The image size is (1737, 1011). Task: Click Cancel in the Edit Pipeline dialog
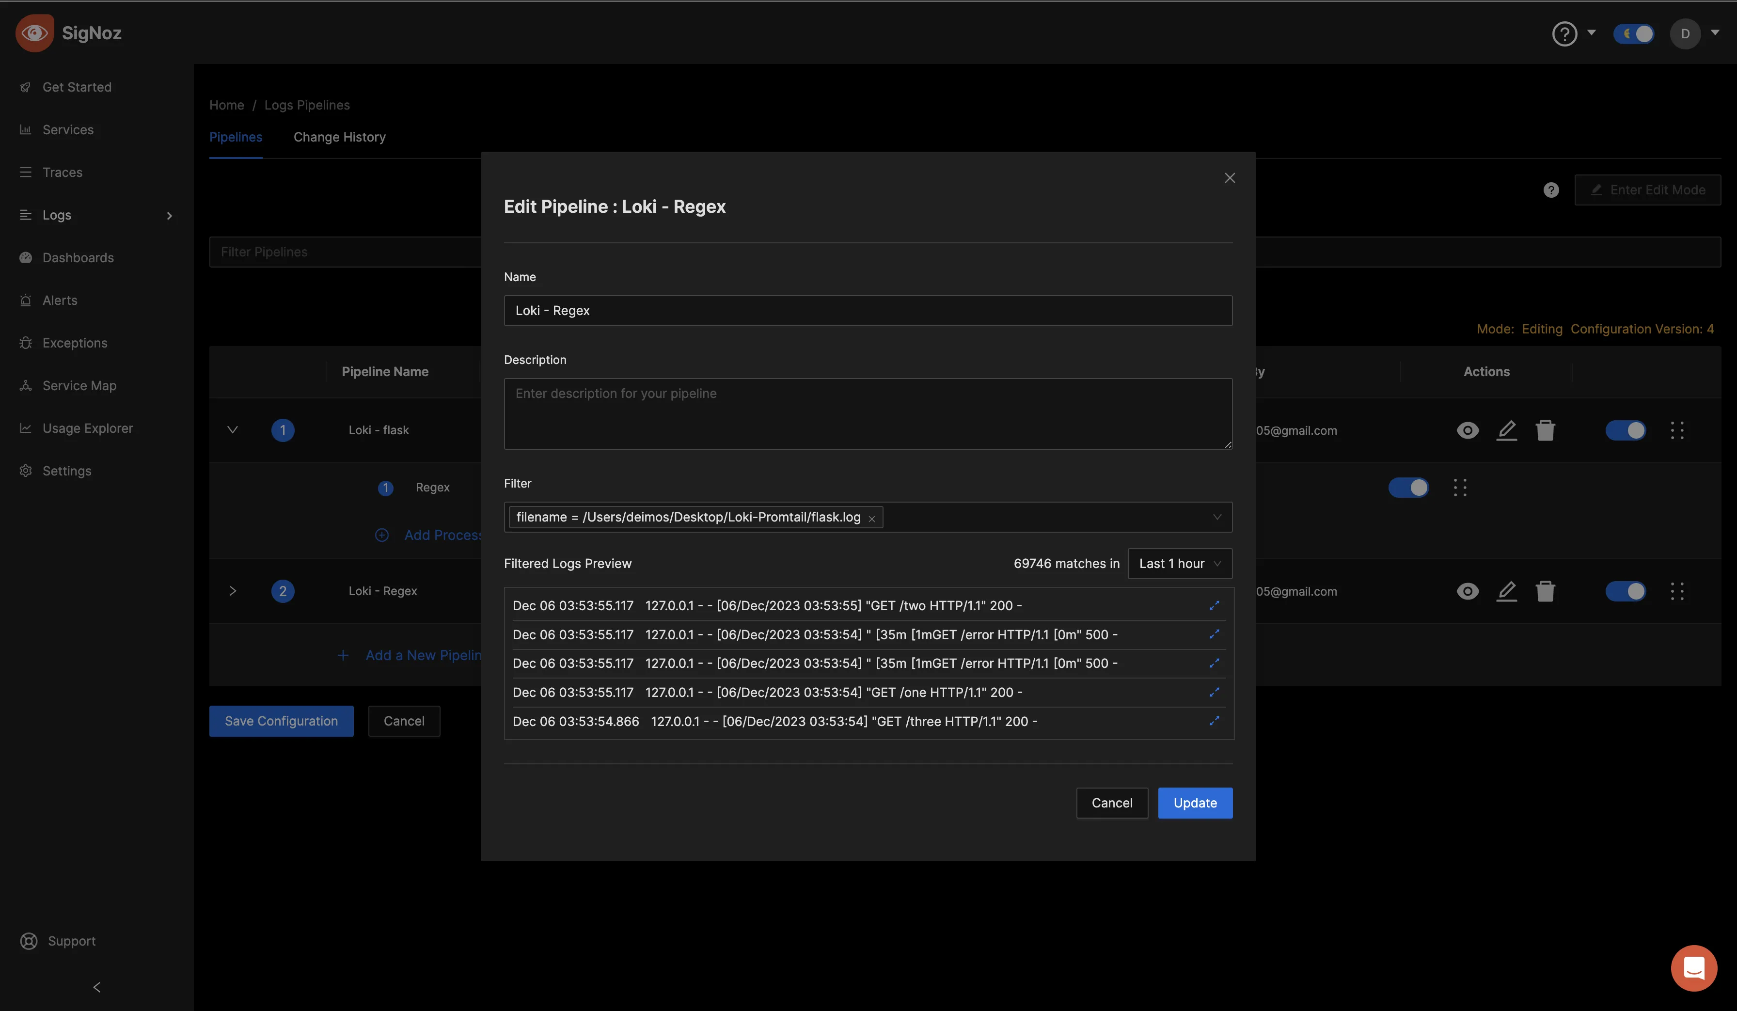(1112, 803)
